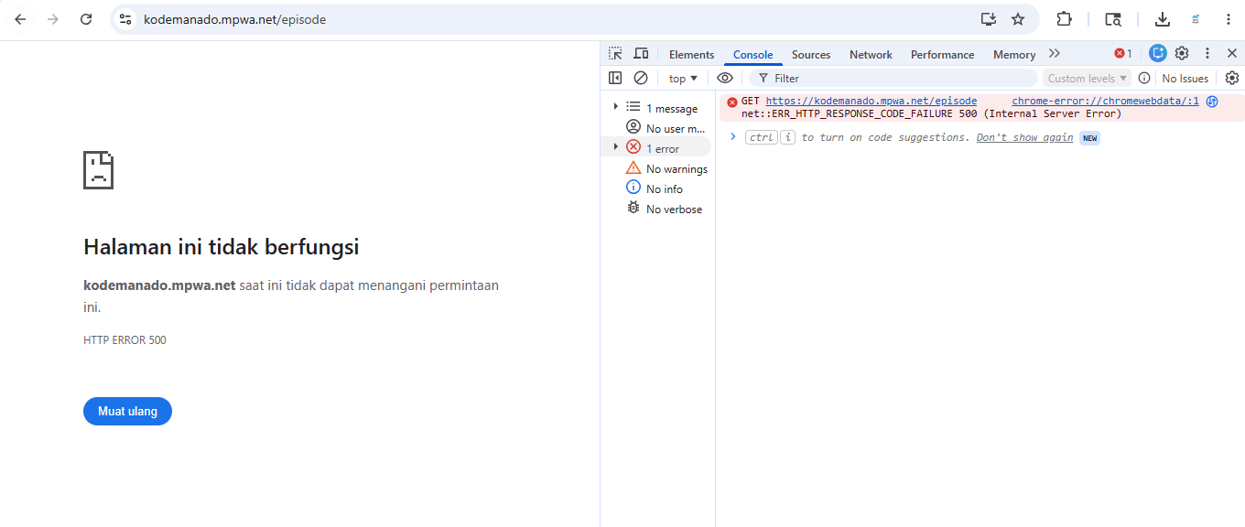Click the Halaman ini tidak berfungsi heading
Image resolution: width=1245 pixels, height=527 pixels.
point(221,247)
